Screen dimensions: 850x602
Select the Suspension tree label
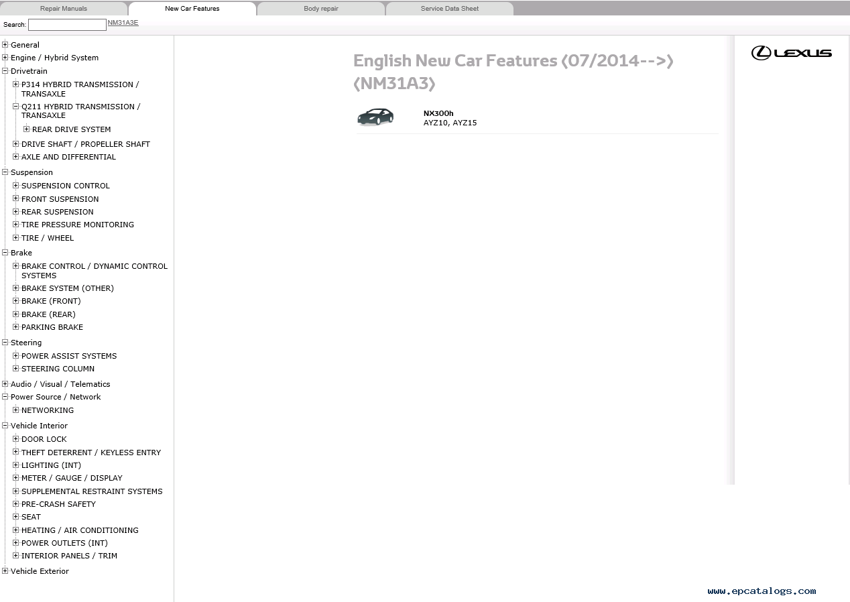click(x=32, y=172)
